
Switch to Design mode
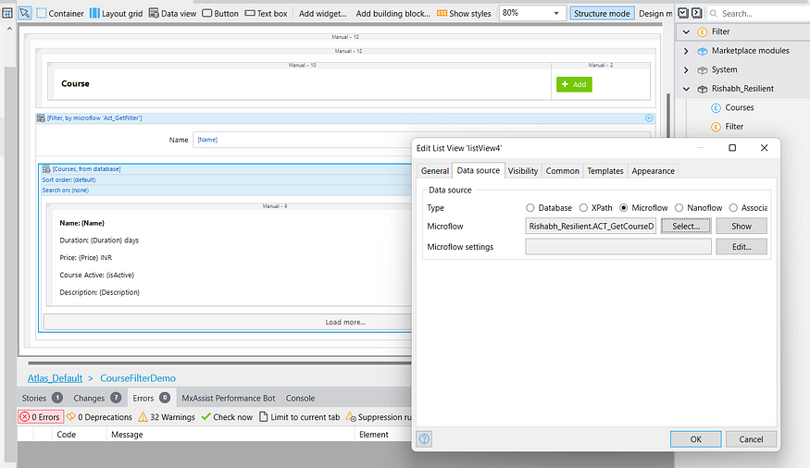tap(655, 14)
